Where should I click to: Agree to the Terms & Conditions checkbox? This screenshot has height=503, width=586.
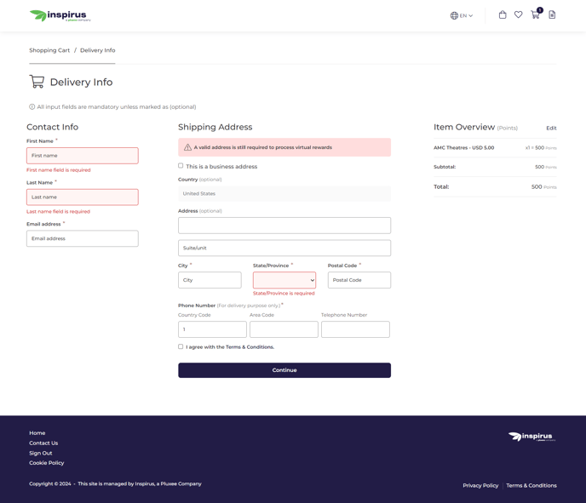[x=181, y=346]
